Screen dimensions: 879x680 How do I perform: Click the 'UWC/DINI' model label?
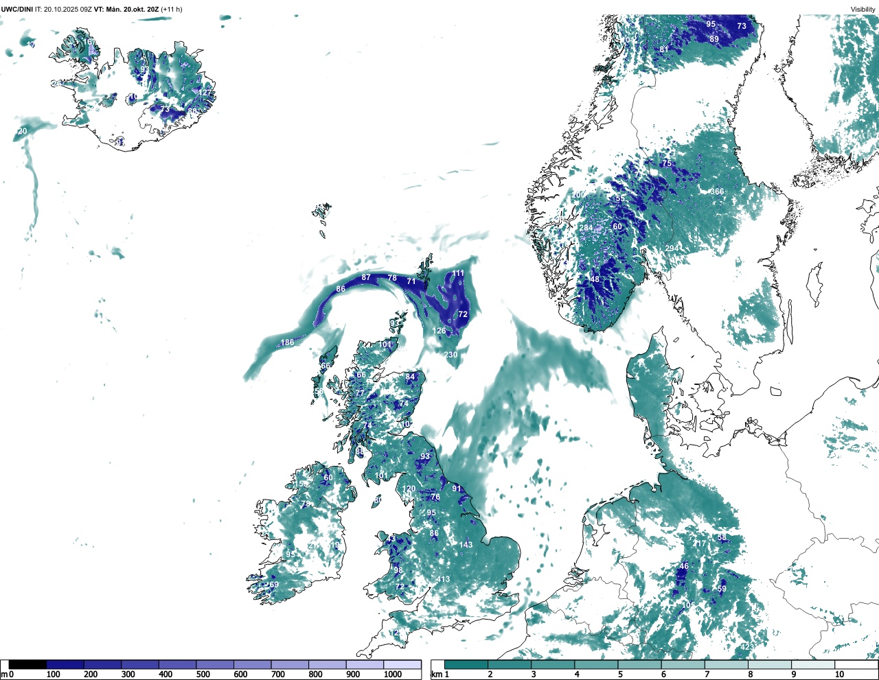click(x=17, y=10)
